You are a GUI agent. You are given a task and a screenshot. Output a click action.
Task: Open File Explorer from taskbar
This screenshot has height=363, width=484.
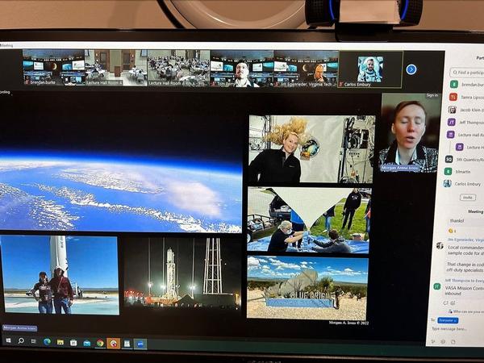[x=60, y=342]
